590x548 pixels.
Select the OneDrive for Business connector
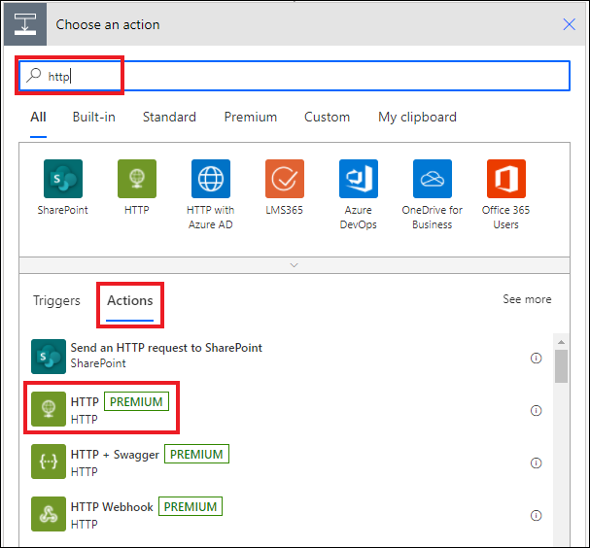[x=433, y=179]
